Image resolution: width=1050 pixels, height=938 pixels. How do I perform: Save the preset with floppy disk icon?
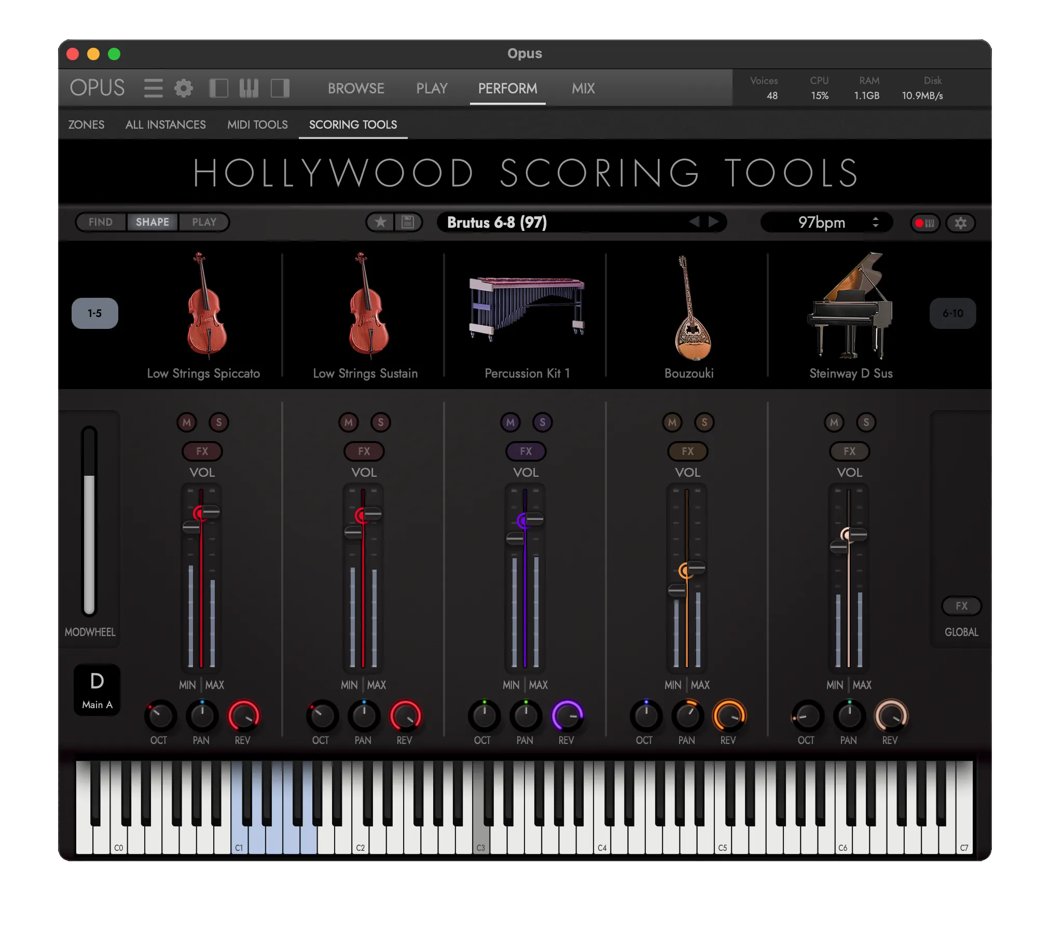(408, 223)
